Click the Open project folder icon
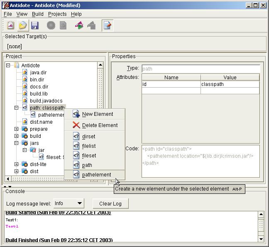 (x=22, y=26)
